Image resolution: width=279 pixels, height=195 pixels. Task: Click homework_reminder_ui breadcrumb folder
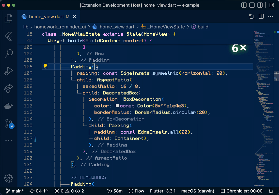click(60, 27)
